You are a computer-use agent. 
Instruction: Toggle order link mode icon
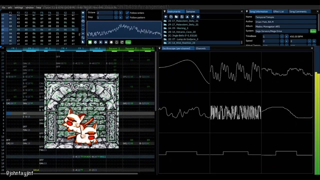pos(83,38)
